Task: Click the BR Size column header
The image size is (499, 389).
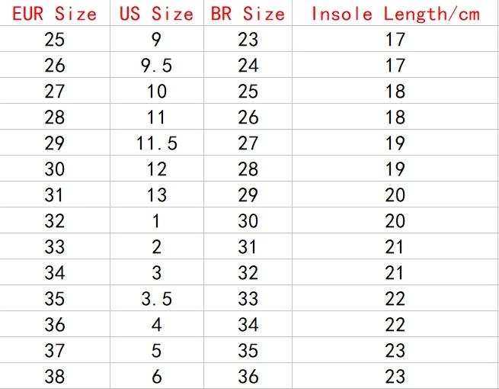Action: click(248, 14)
